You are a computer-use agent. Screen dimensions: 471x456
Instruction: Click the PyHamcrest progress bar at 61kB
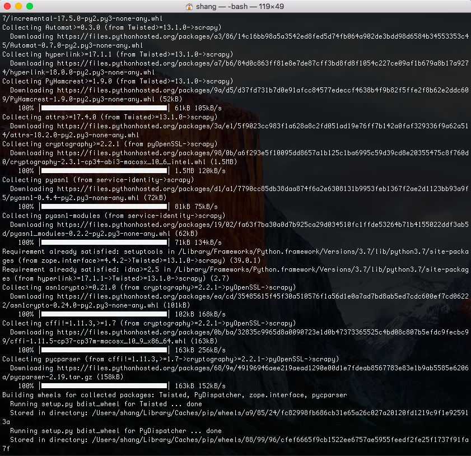[104, 108]
